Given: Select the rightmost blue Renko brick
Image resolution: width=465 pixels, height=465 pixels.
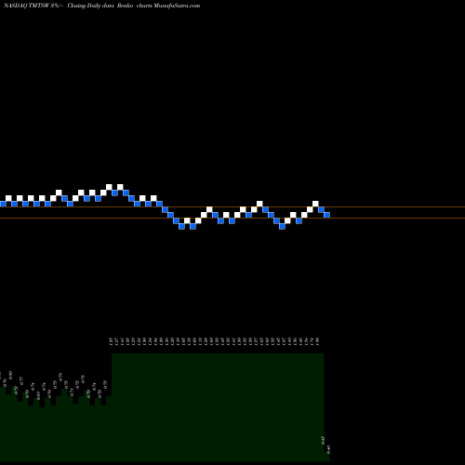Looking at the screenshot, I should click(326, 215).
